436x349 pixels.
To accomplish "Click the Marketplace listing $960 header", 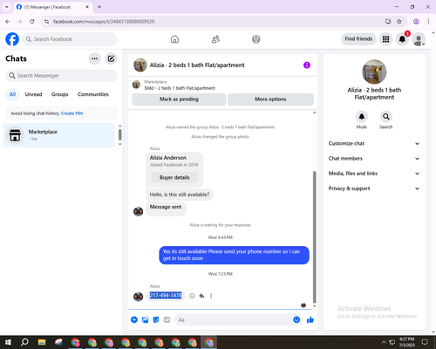I will click(x=180, y=88).
